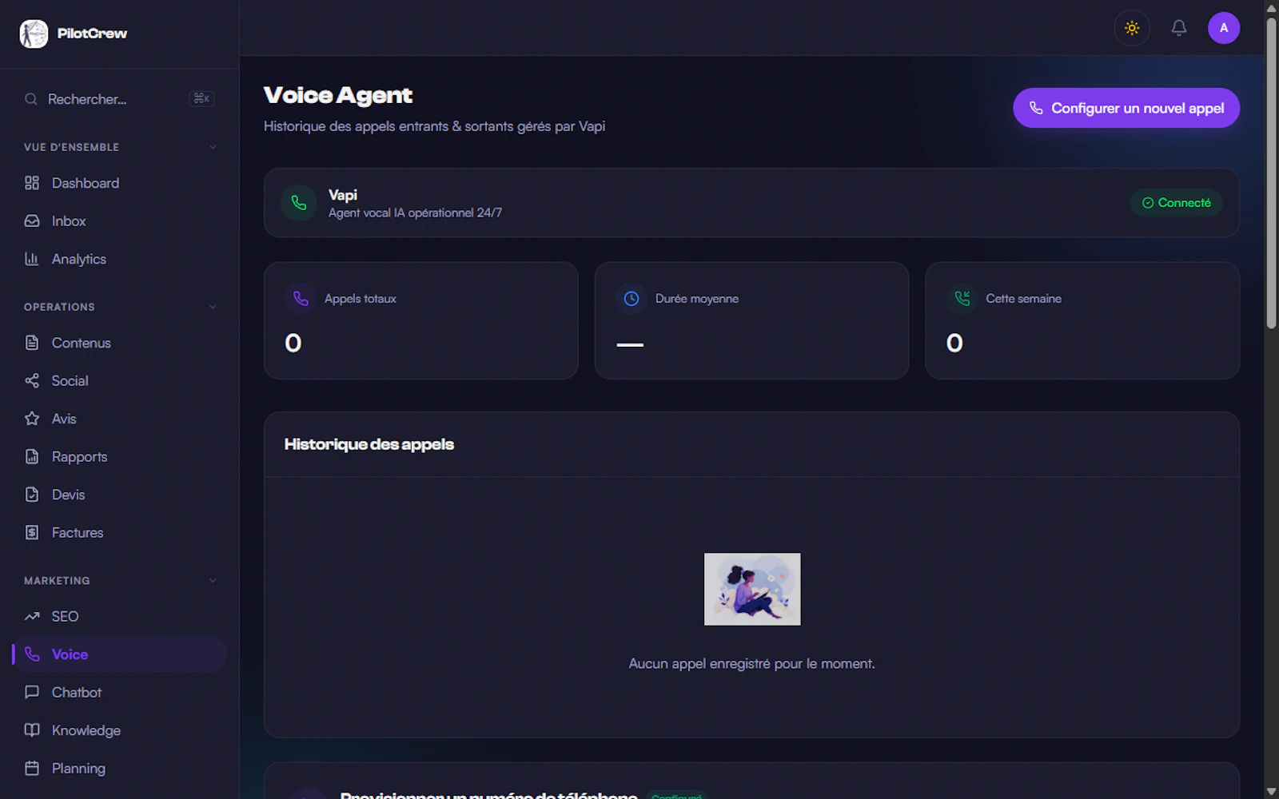Click the 'Cette semaine' label

pyautogui.click(x=1023, y=299)
